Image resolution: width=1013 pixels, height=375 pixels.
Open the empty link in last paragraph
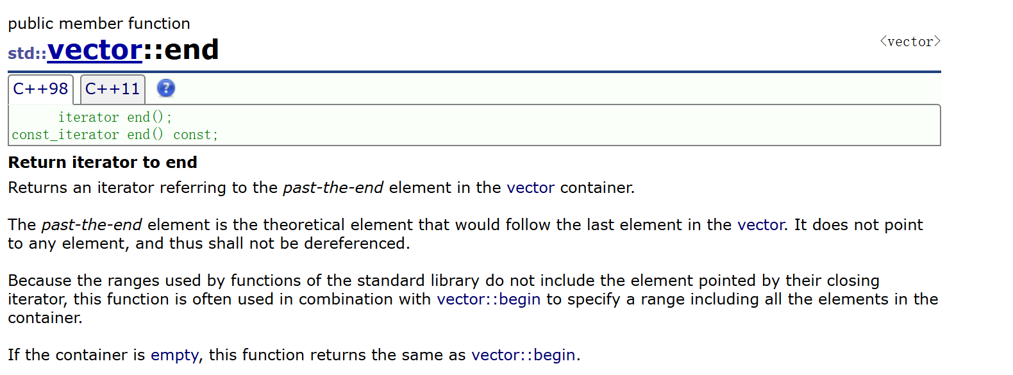click(x=174, y=354)
